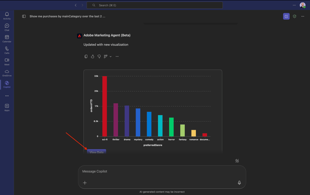
Task: Select Copilot in the sidebar
Action: tap(7, 84)
